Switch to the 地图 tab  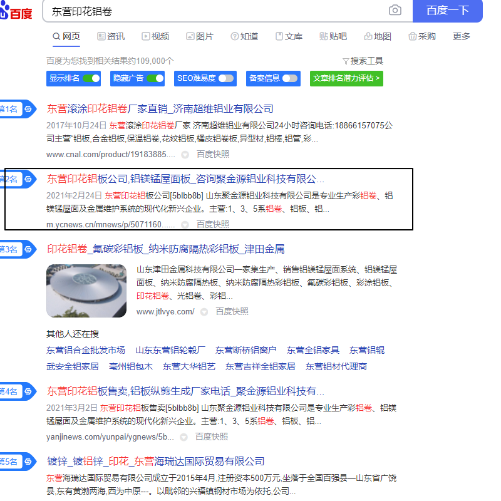[378, 36]
